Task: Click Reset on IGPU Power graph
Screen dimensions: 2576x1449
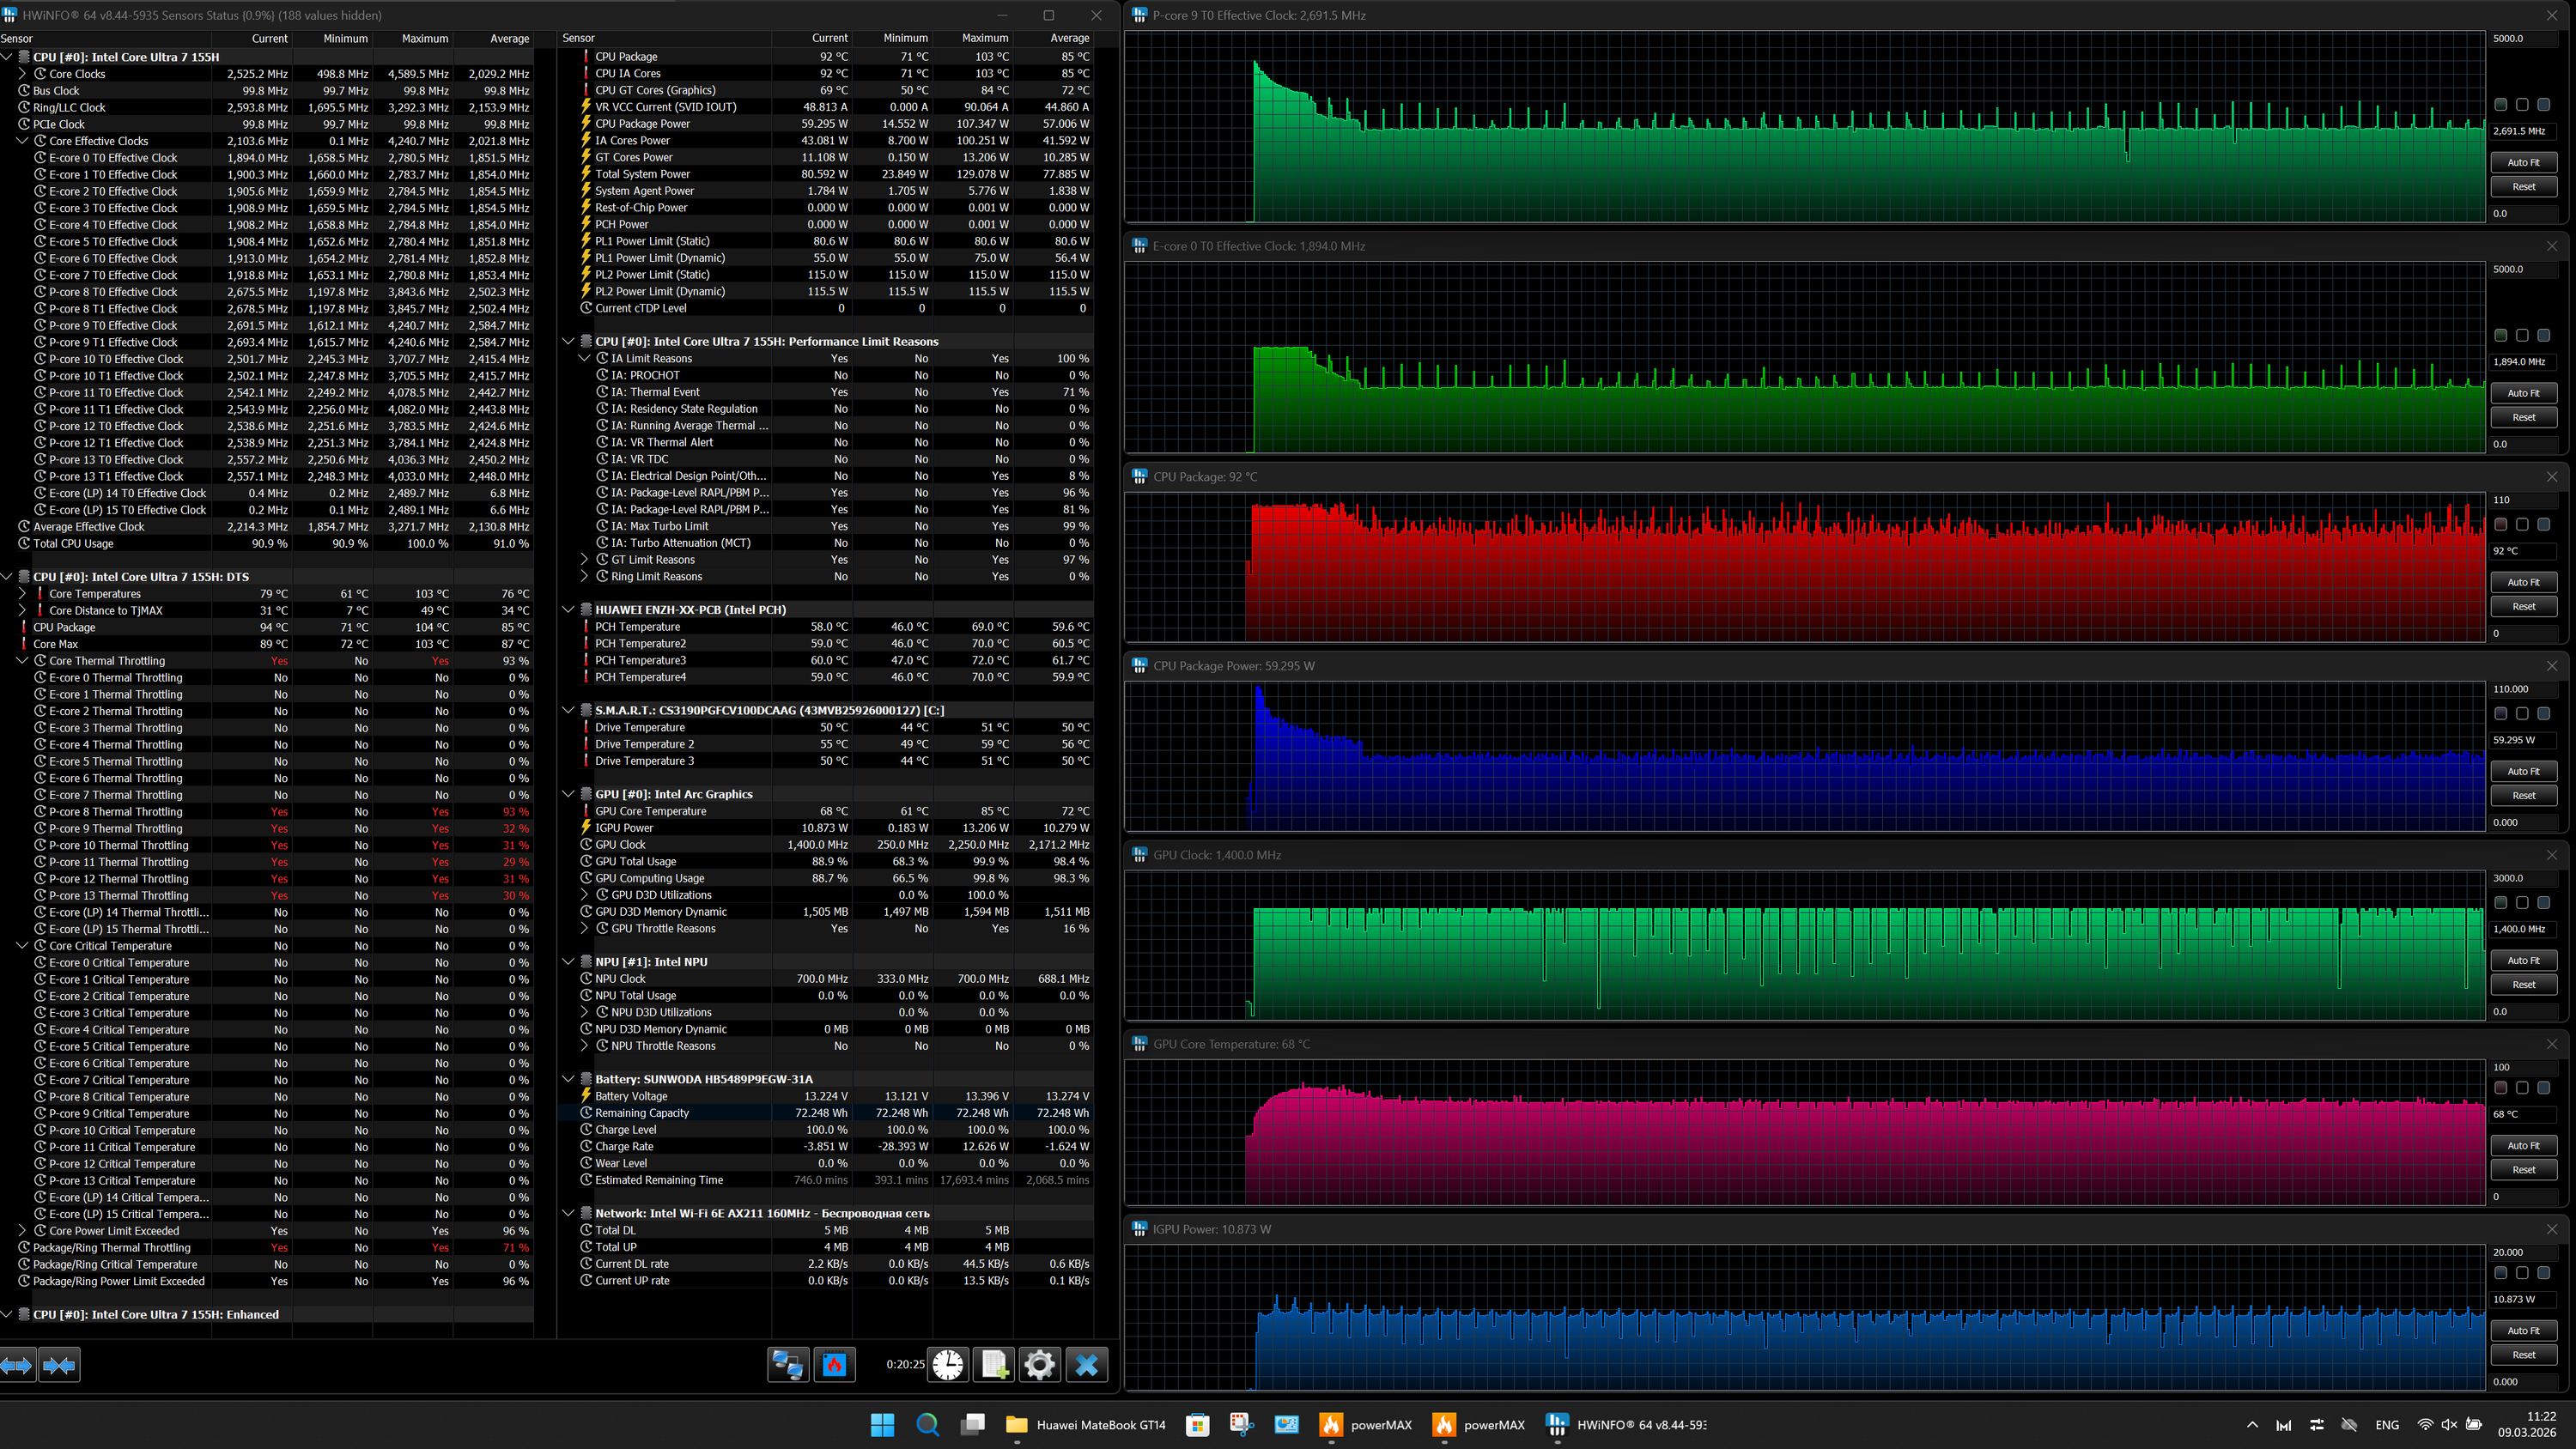Action: coord(2523,1355)
